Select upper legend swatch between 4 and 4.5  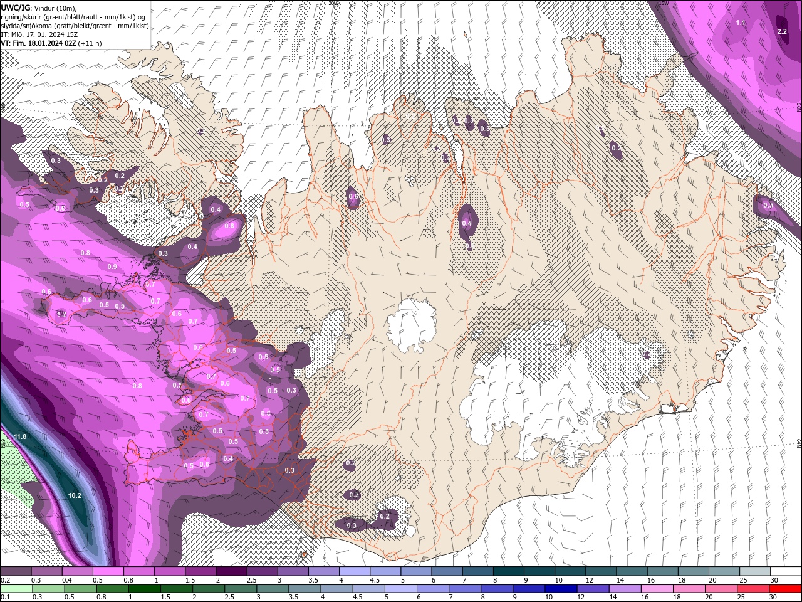coord(353,571)
